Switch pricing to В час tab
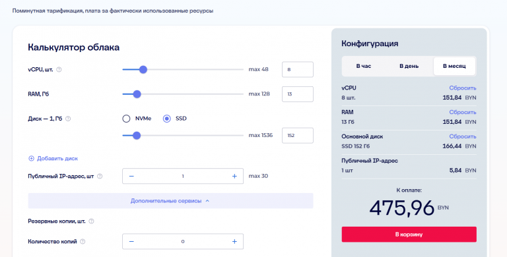 pyautogui.click(x=364, y=66)
